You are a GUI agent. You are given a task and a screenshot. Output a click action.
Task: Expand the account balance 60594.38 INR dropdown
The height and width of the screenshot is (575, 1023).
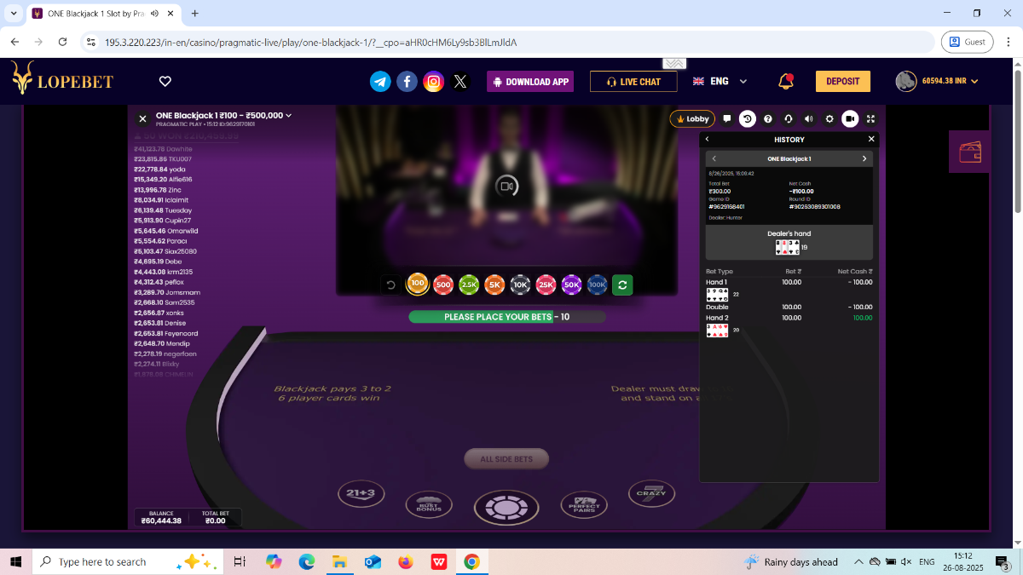[950, 81]
